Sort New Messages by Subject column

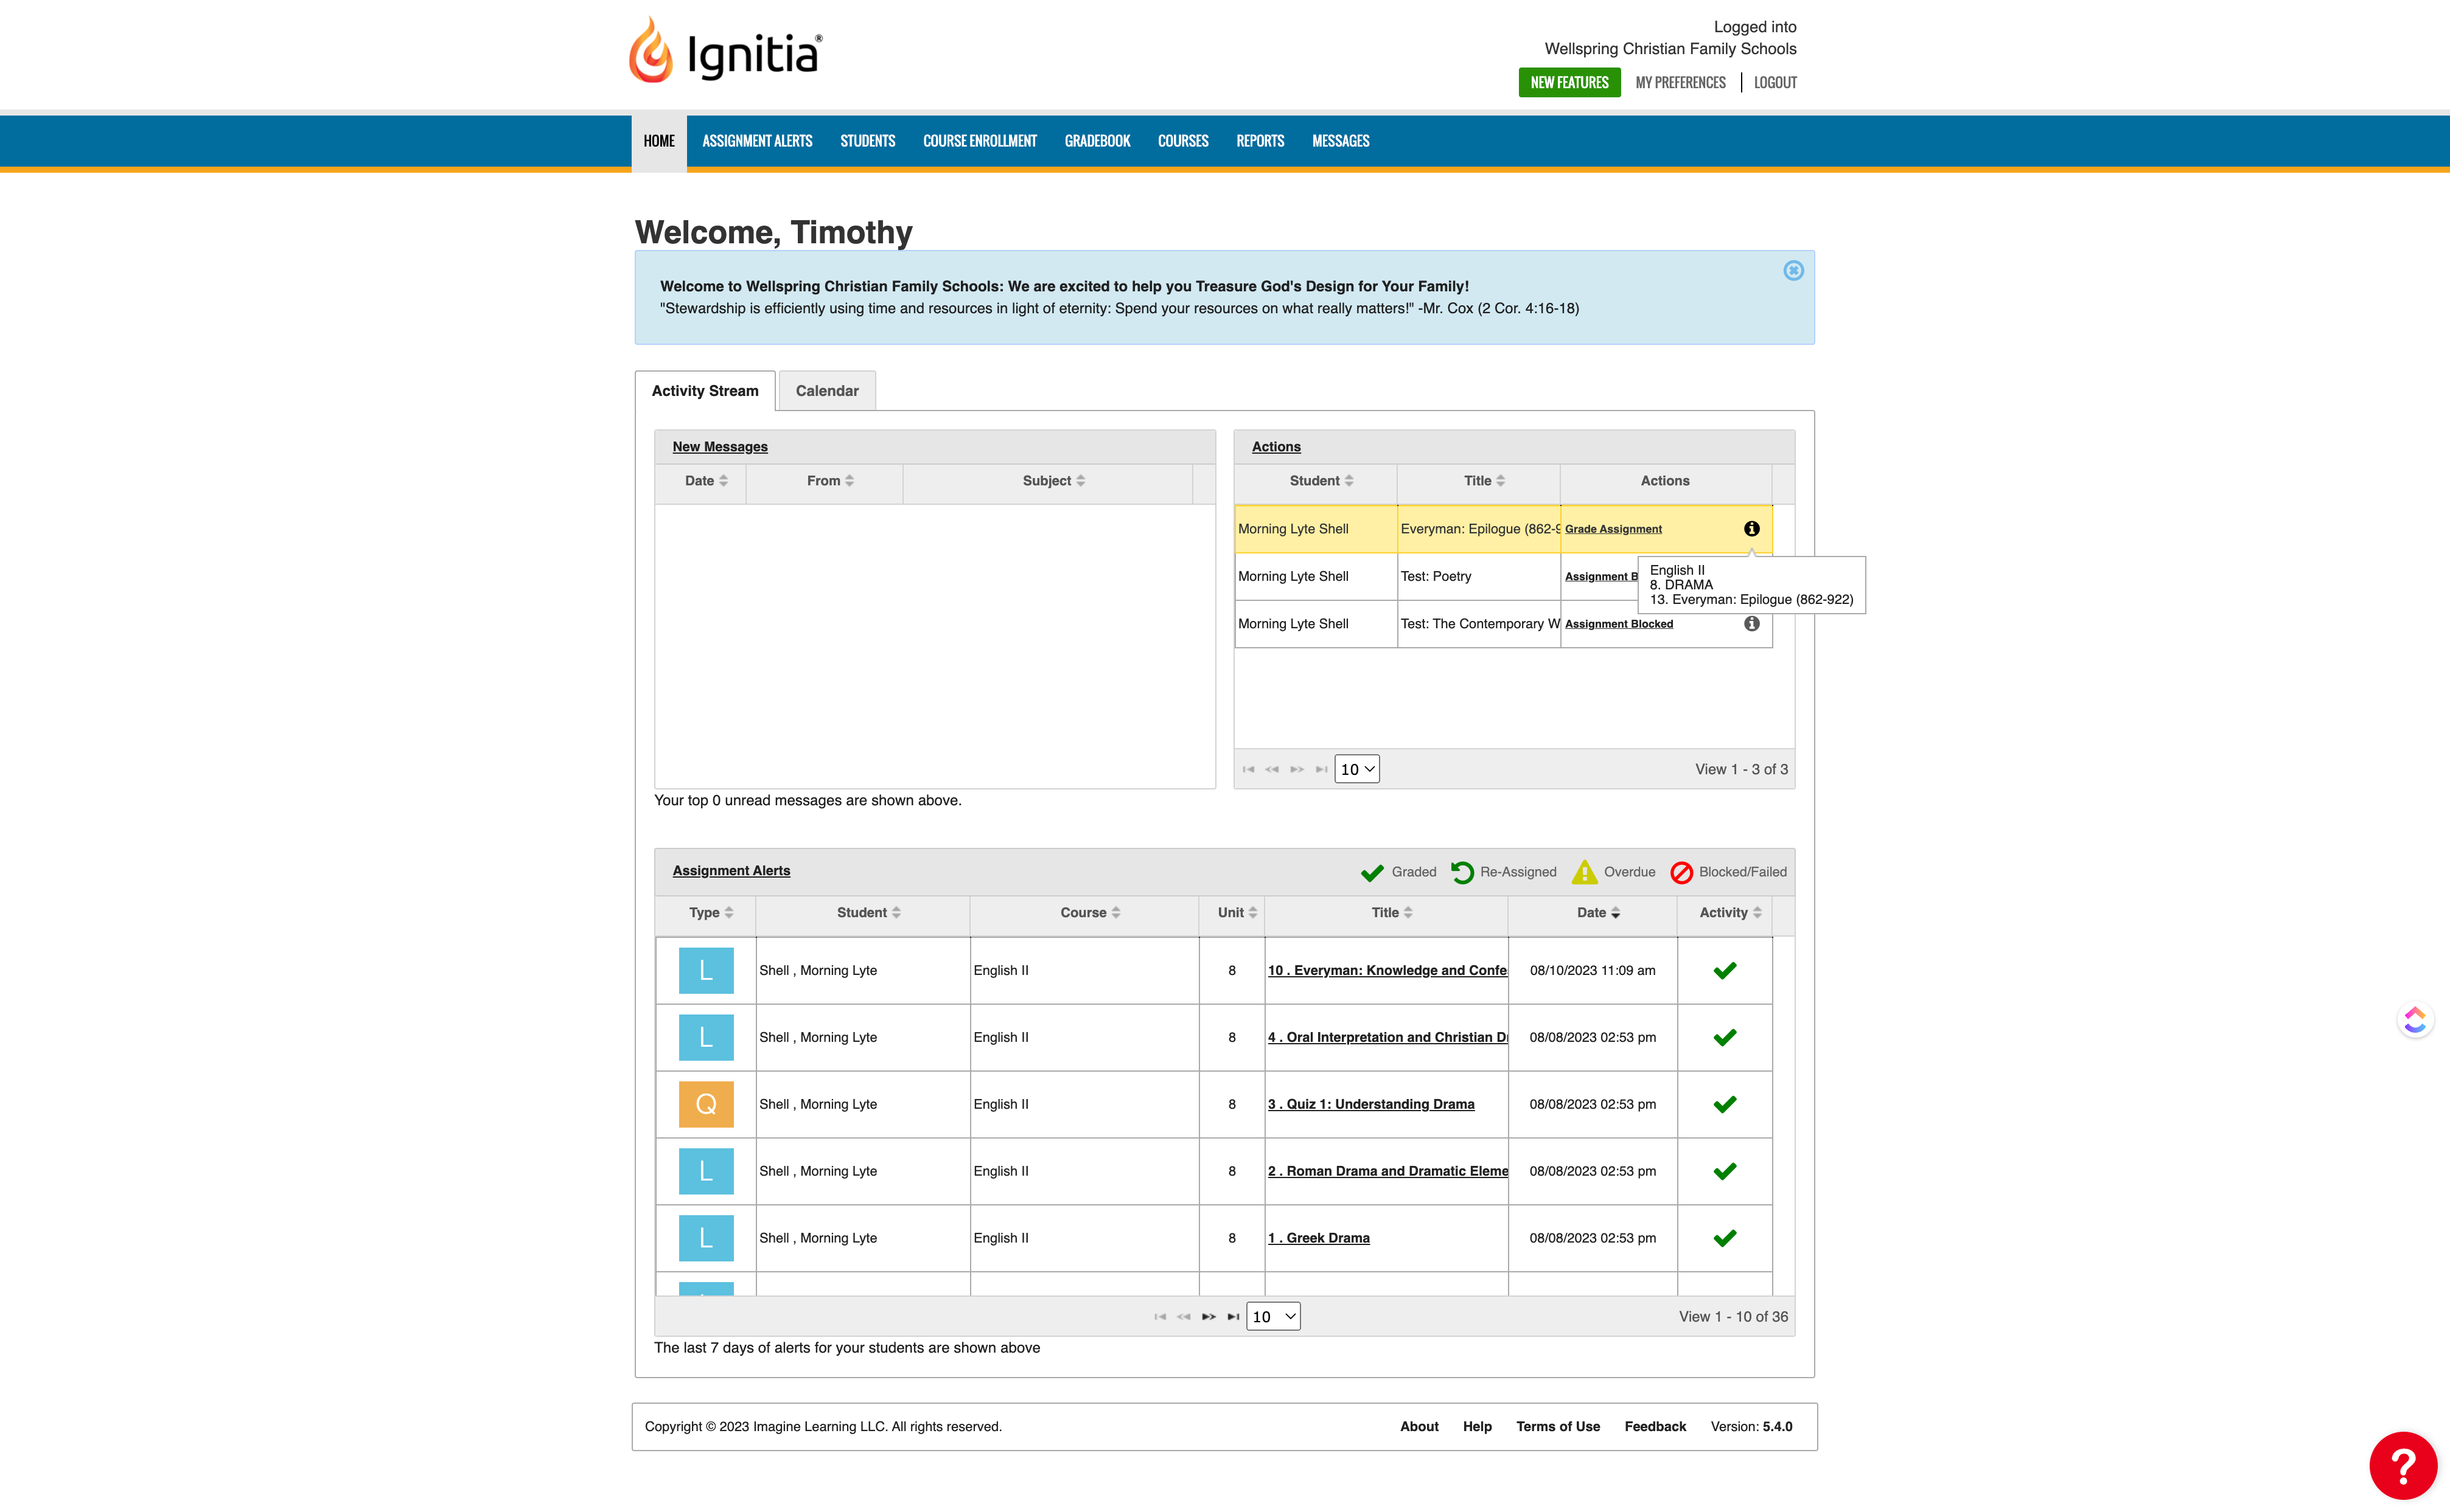click(1052, 481)
